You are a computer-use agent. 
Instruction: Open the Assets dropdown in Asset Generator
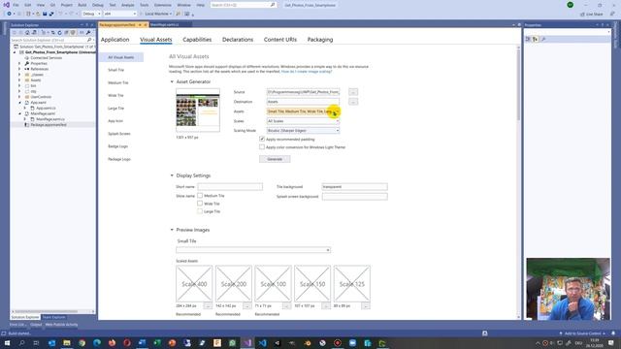coord(303,111)
